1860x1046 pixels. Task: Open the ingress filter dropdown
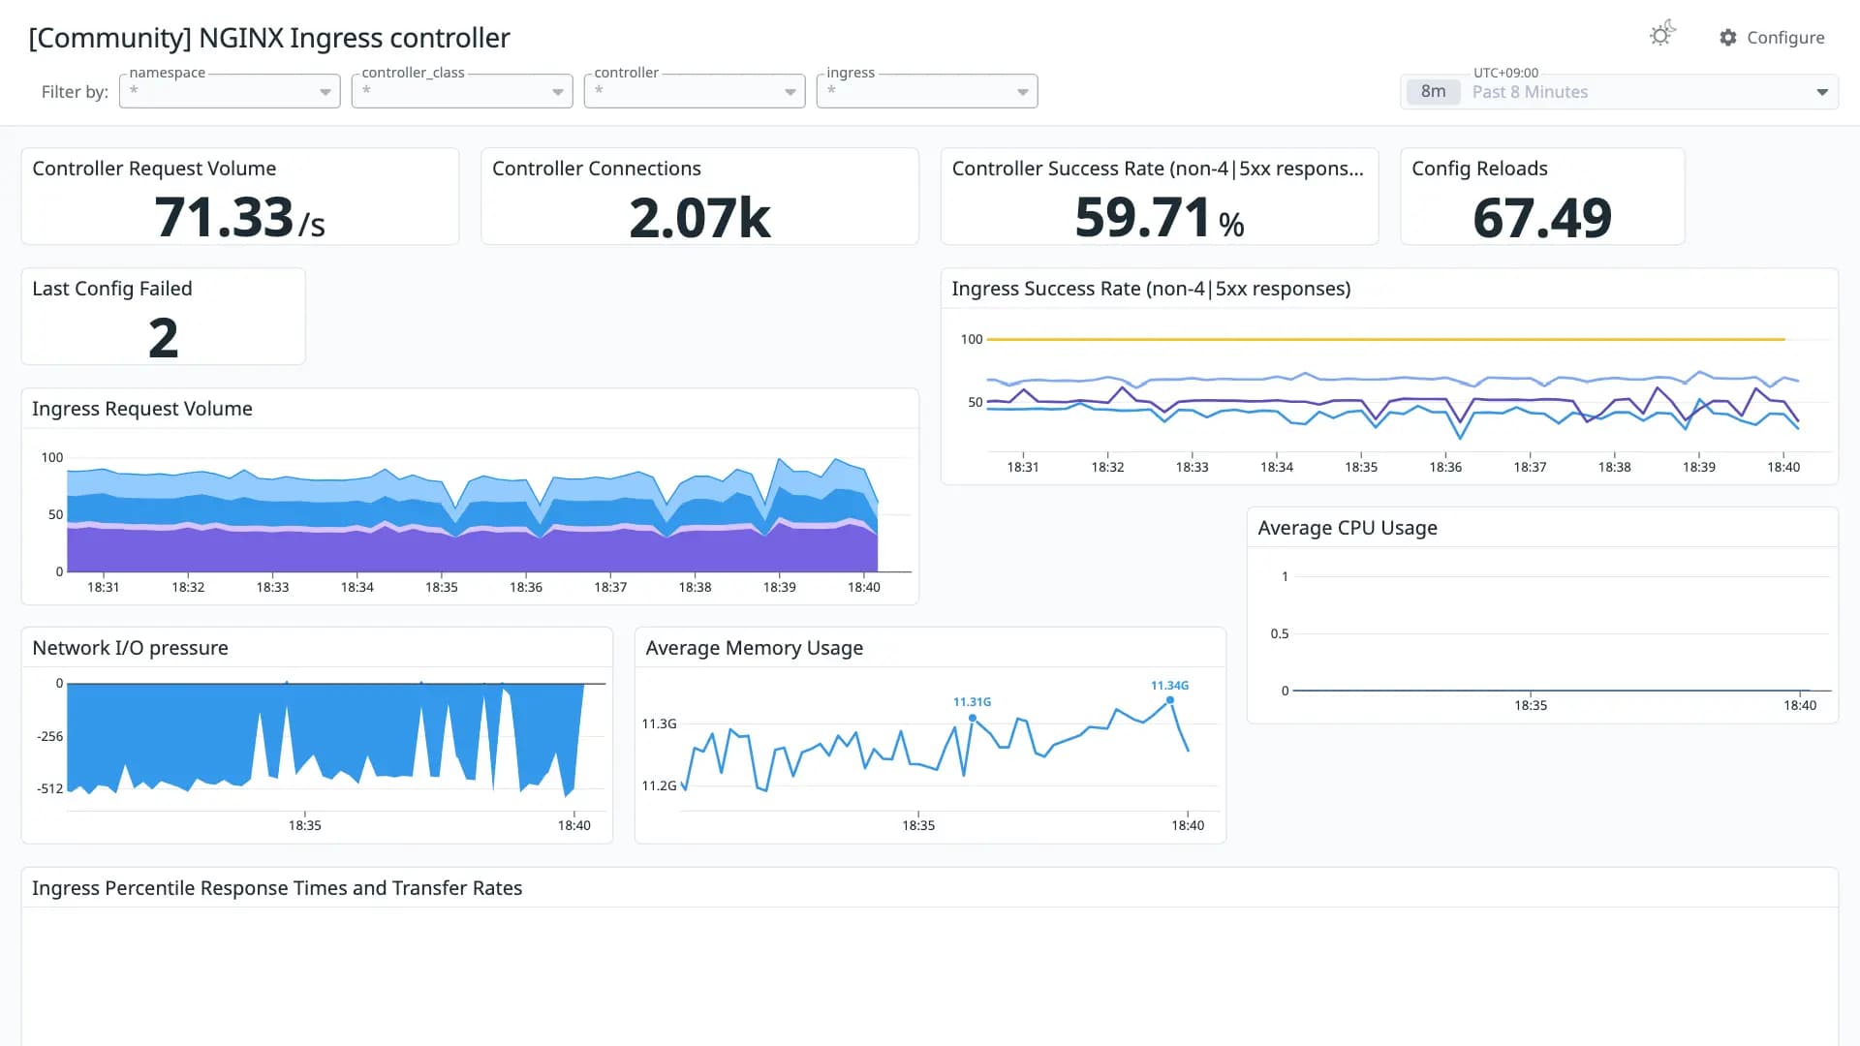click(927, 91)
